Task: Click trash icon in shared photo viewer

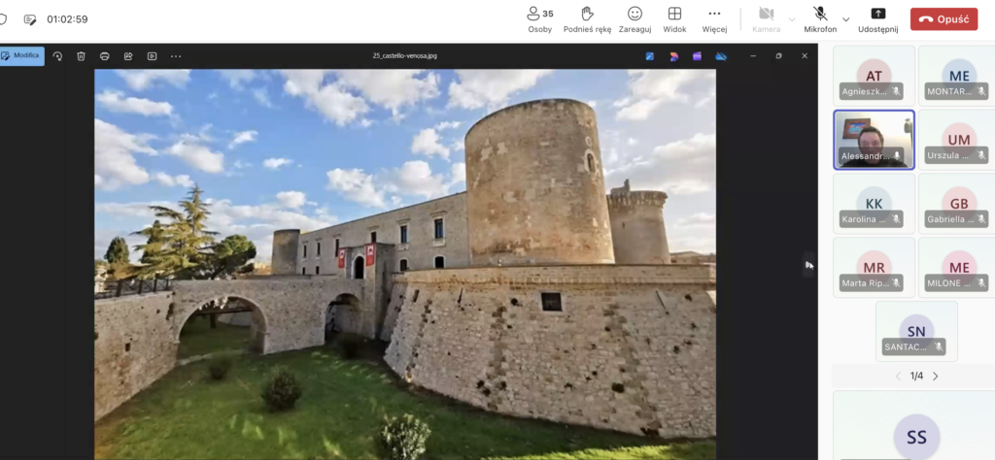Action: coord(81,56)
